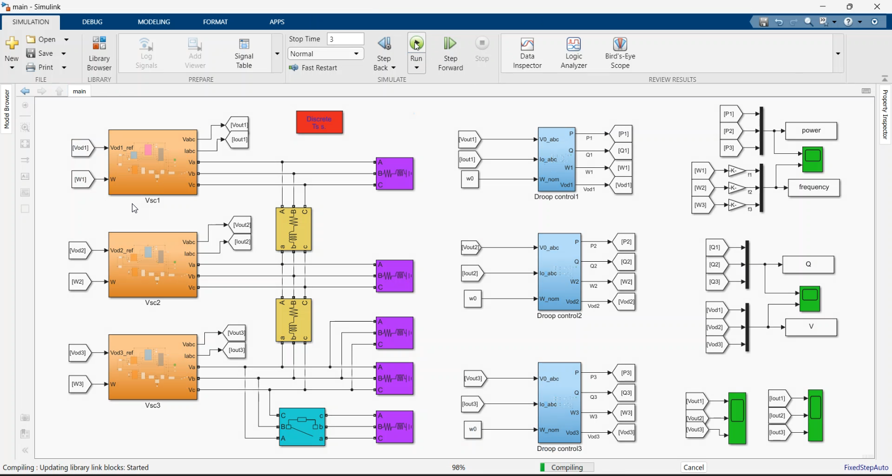Click the quick access Undo icon
Image resolution: width=892 pixels, height=476 pixels.
pos(779,22)
